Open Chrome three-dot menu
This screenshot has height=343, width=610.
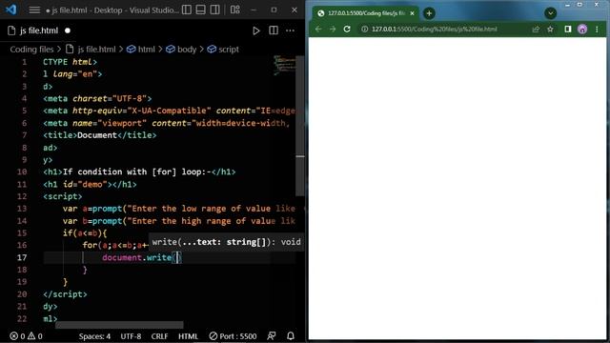click(597, 30)
